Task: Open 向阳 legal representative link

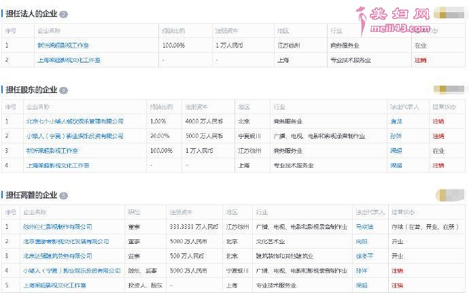Action: pos(362,241)
